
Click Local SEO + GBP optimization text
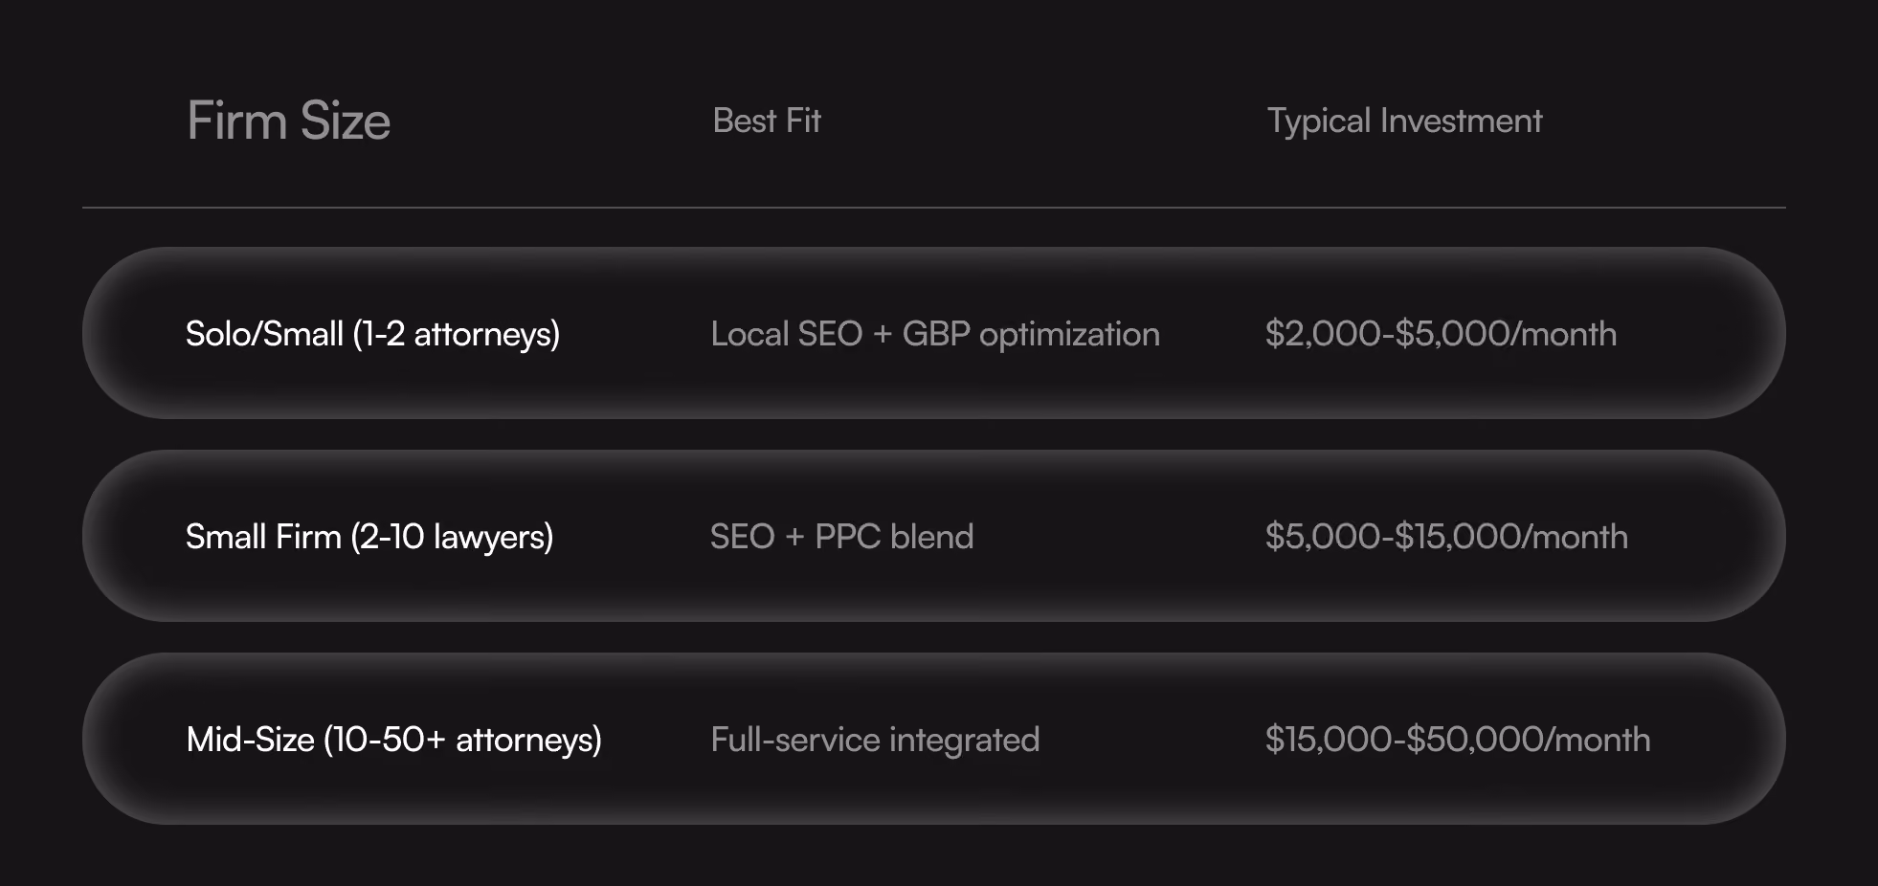pos(935,334)
